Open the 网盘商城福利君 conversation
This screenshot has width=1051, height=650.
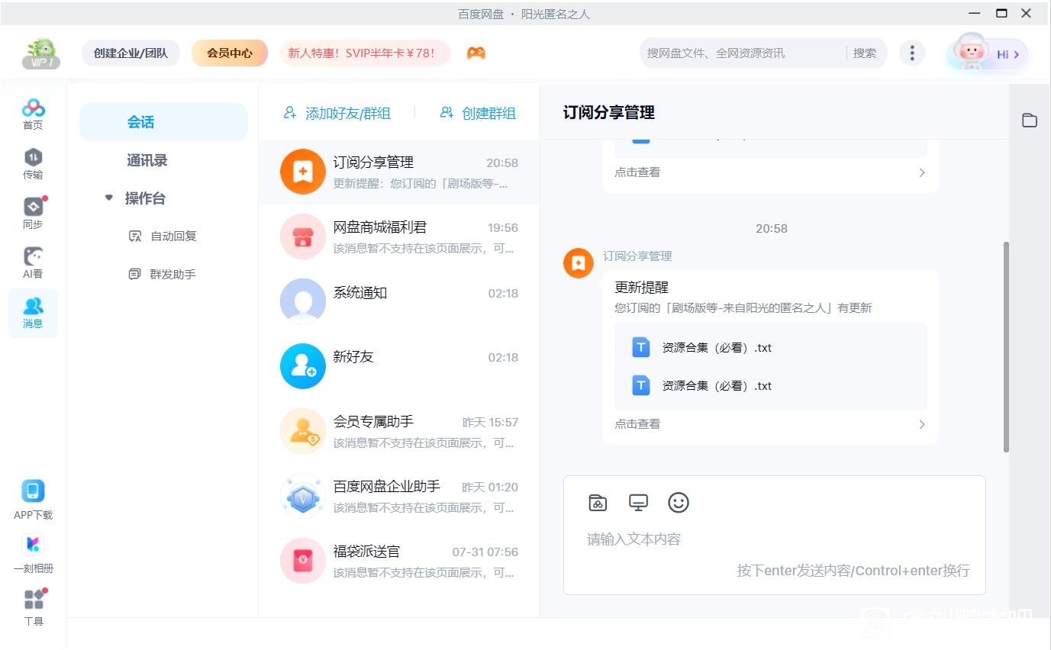399,237
